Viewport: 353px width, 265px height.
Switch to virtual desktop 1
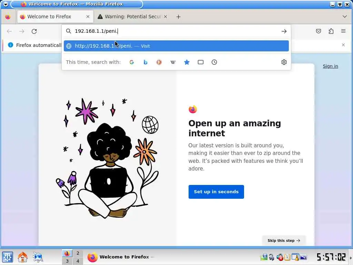pyautogui.click(x=67, y=253)
